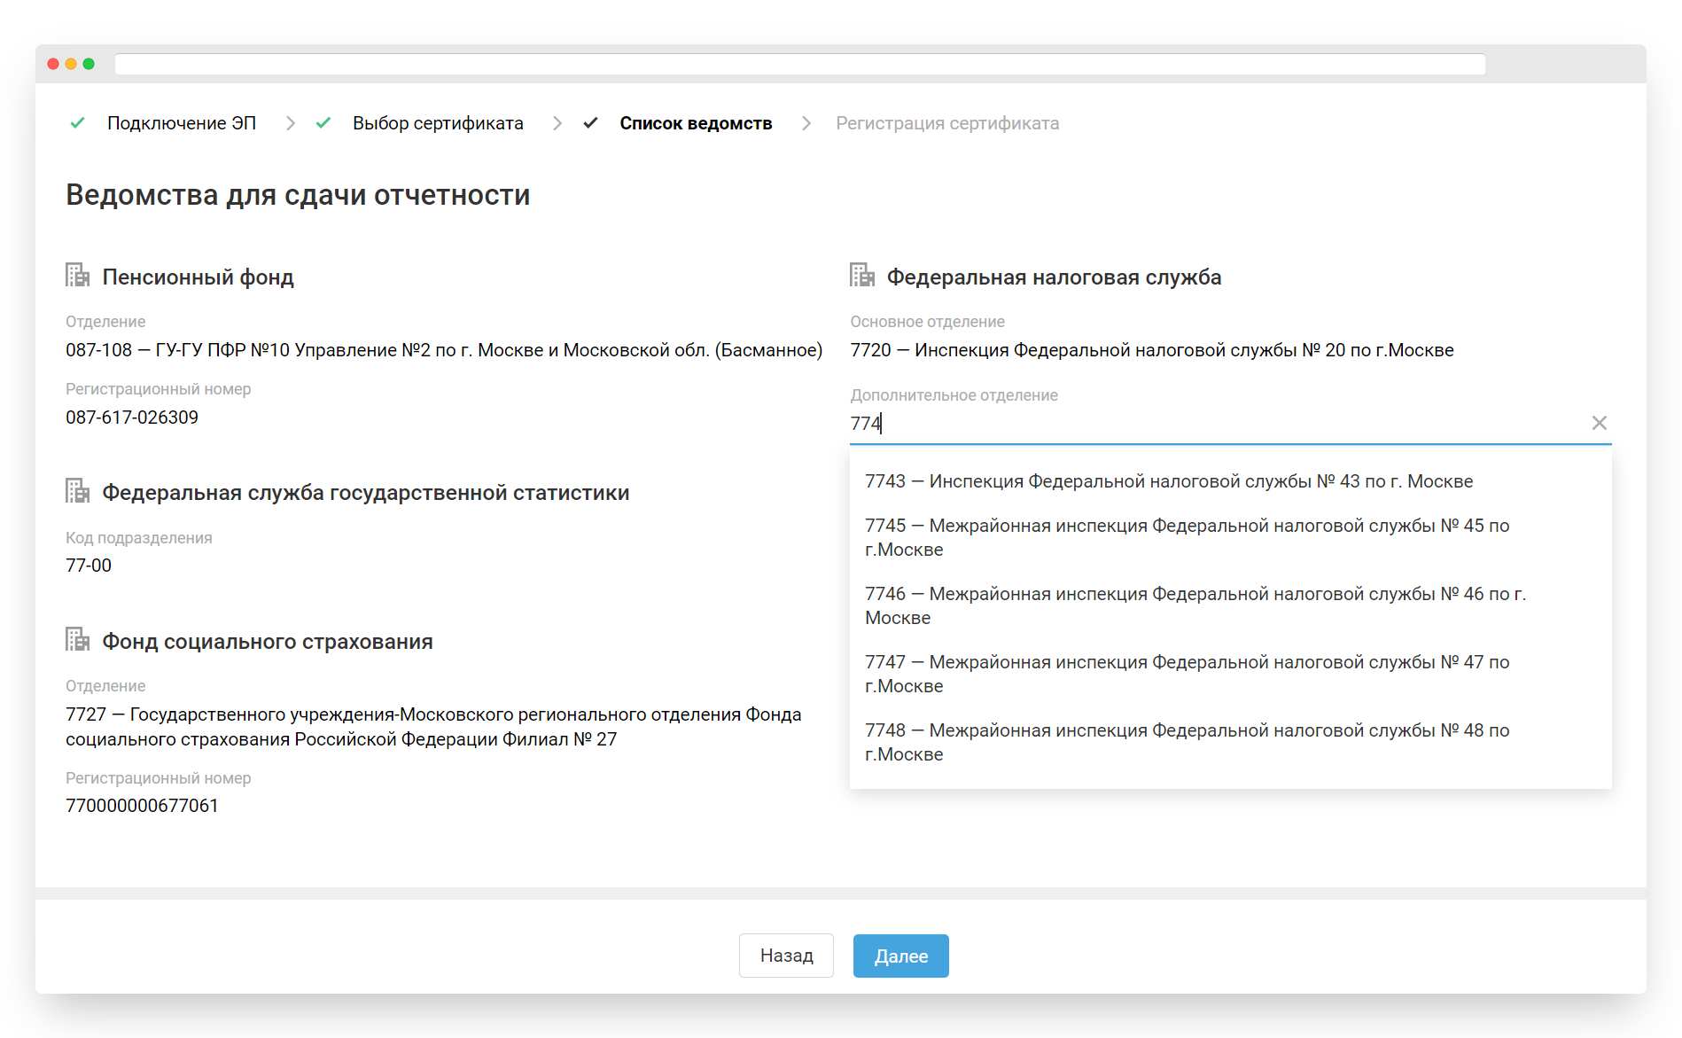Select inspection 7743 from the dropdown list

(1168, 481)
